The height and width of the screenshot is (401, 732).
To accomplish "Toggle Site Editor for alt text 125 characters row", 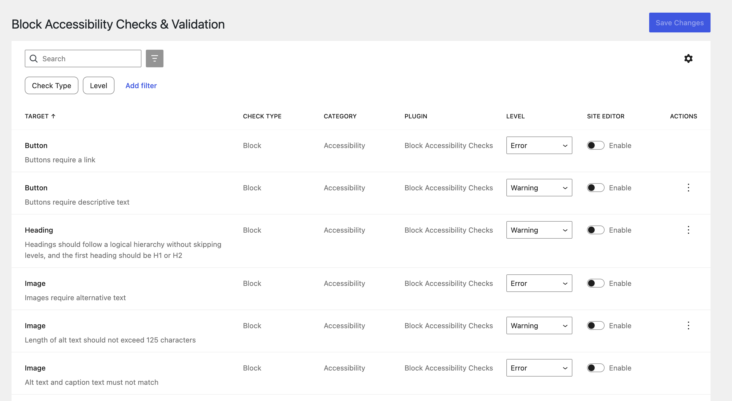I will pyautogui.click(x=596, y=325).
